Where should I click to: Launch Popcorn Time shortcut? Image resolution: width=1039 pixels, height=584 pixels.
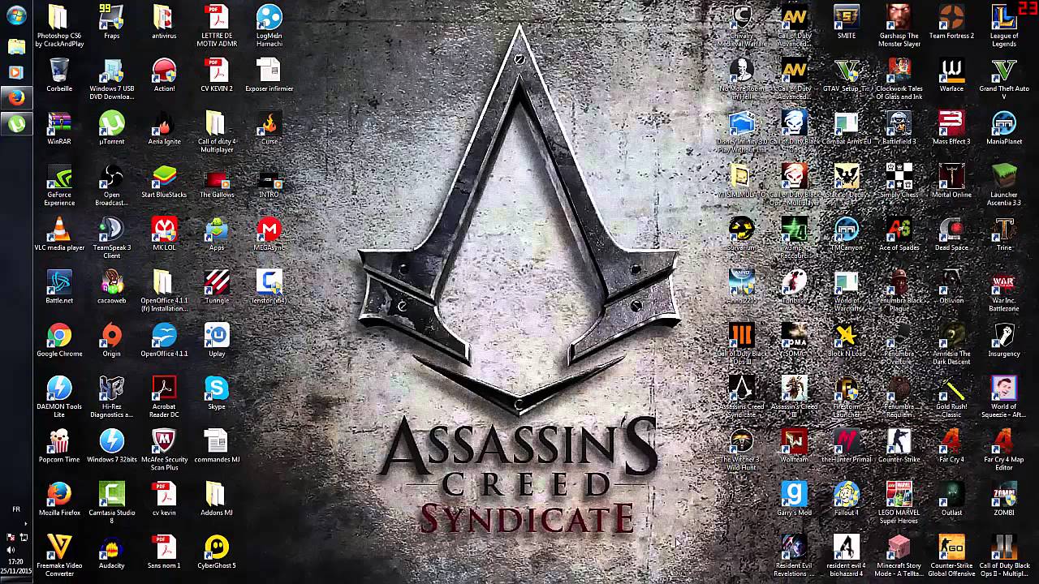[59, 446]
